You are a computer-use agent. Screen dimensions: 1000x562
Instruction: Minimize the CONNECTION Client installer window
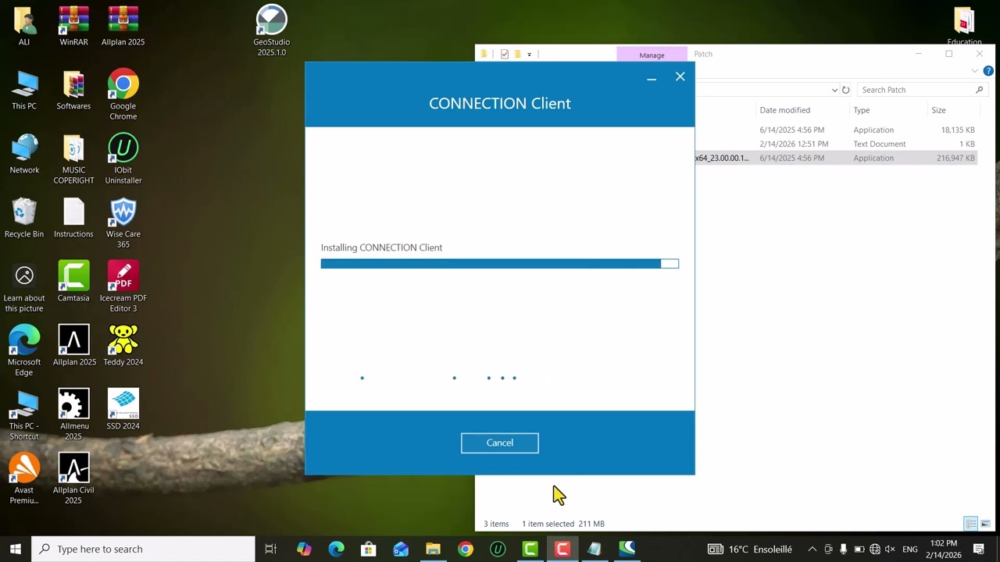click(652, 77)
